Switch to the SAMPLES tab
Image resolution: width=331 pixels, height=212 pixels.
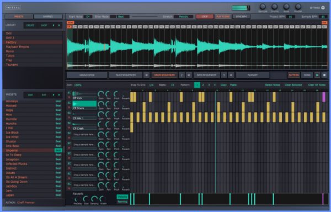click(48, 17)
